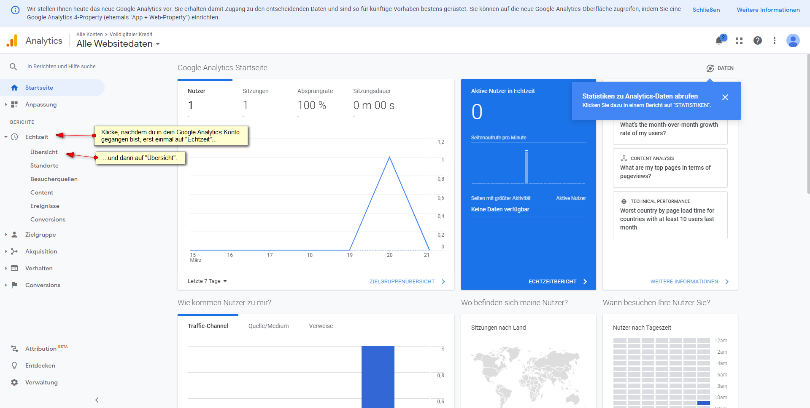Switch to the Traffic-Channel tab
Viewport: 810px width, 408px height.
[208, 326]
